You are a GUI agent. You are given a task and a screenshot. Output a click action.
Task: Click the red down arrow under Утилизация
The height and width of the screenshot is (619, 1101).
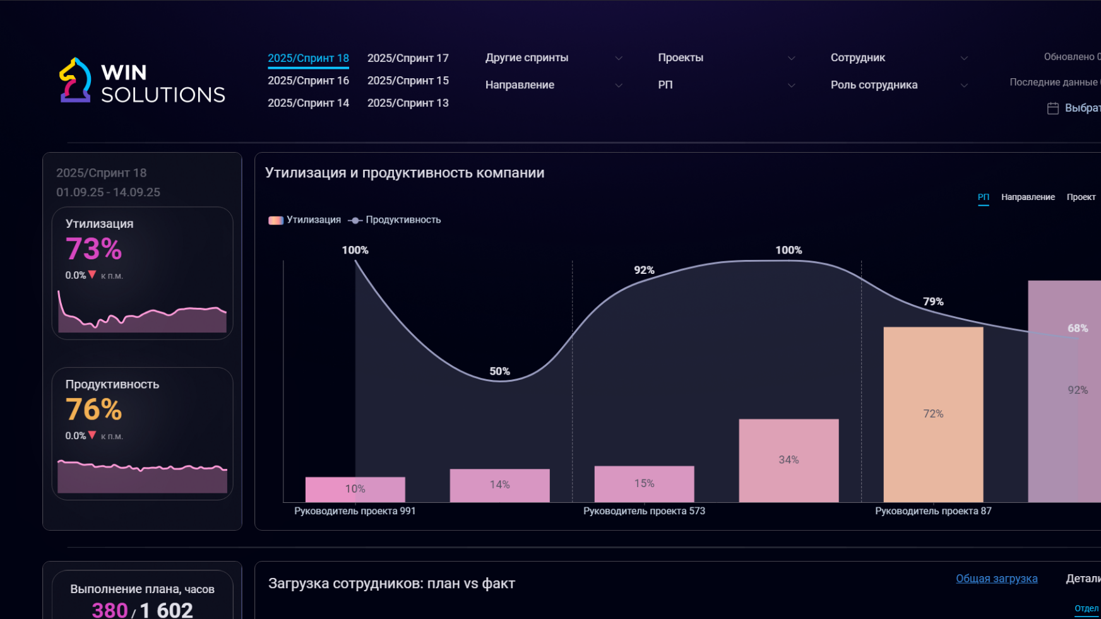click(x=92, y=274)
